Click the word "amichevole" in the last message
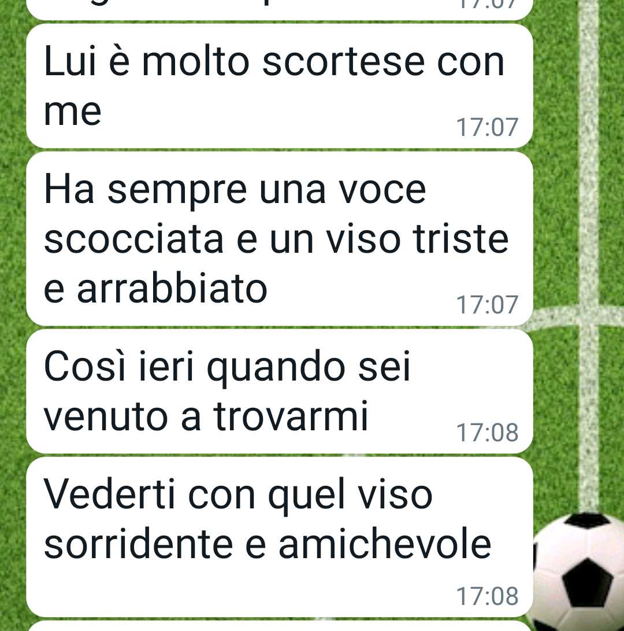Image resolution: width=624 pixels, height=631 pixels. pyautogui.click(x=385, y=544)
